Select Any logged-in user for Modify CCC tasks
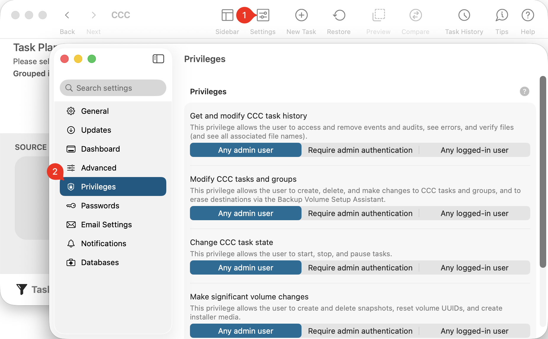Viewport: 548px width, 339px height. tap(475, 213)
